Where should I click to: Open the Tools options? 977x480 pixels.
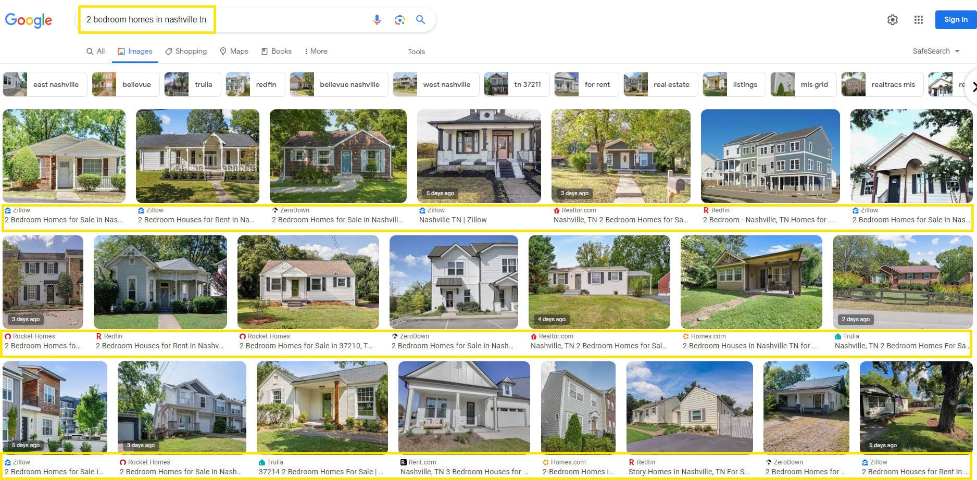pyautogui.click(x=416, y=52)
